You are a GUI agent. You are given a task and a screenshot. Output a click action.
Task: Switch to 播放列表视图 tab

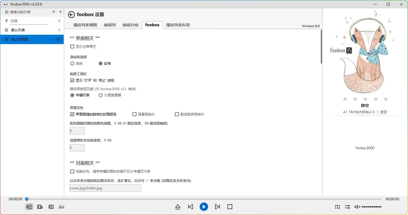(85, 25)
